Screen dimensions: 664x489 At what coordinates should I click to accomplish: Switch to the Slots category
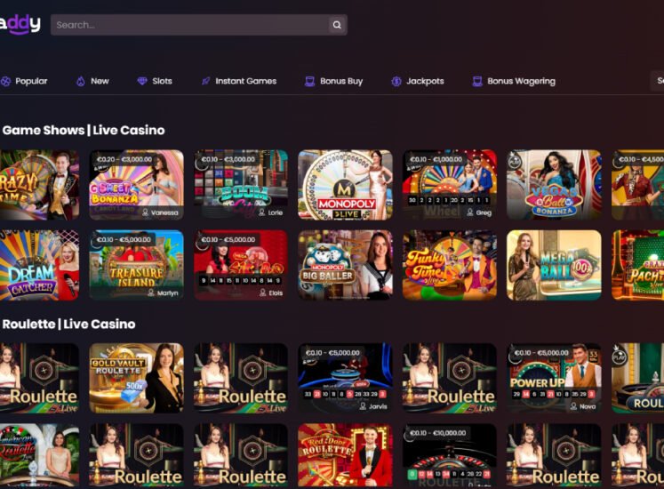click(162, 81)
